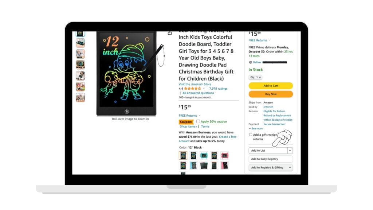
Task: Open the Add to Registry & Gifting dropdown
Action: (271, 168)
